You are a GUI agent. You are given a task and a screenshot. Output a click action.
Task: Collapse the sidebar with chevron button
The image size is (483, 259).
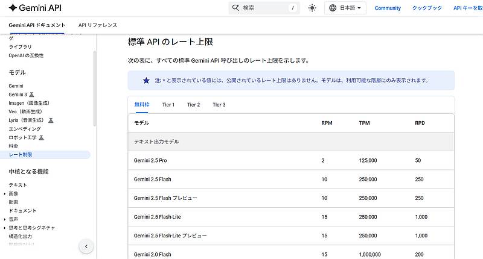86,246
